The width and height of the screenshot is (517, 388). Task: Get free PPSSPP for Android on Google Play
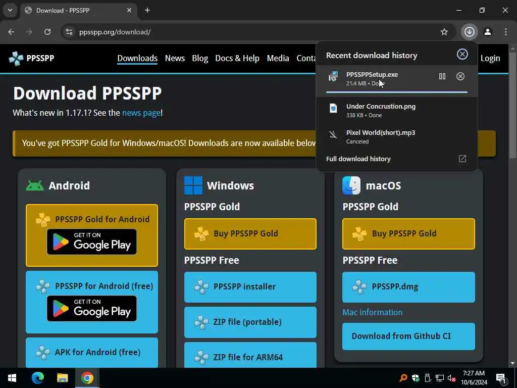tap(92, 309)
